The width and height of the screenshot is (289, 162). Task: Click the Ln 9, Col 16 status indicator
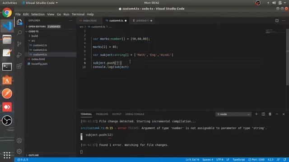tap(192, 160)
